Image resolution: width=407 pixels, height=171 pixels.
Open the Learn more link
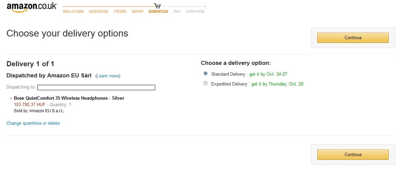point(108,76)
